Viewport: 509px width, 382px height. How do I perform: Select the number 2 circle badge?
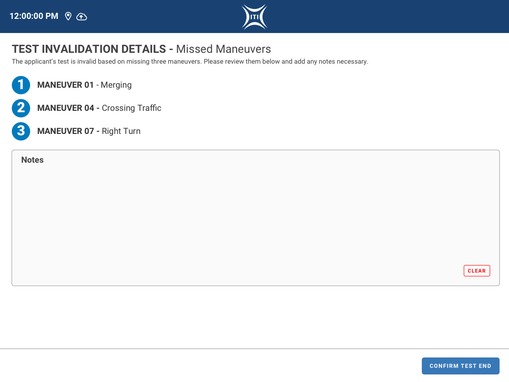pyautogui.click(x=21, y=108)
